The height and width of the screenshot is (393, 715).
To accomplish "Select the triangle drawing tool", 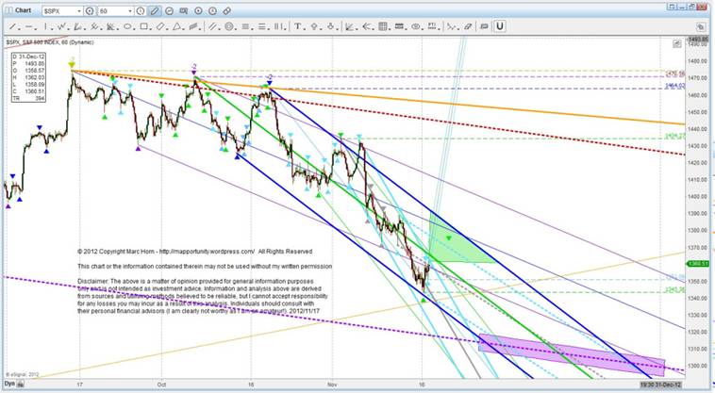I will click(176, 26).
